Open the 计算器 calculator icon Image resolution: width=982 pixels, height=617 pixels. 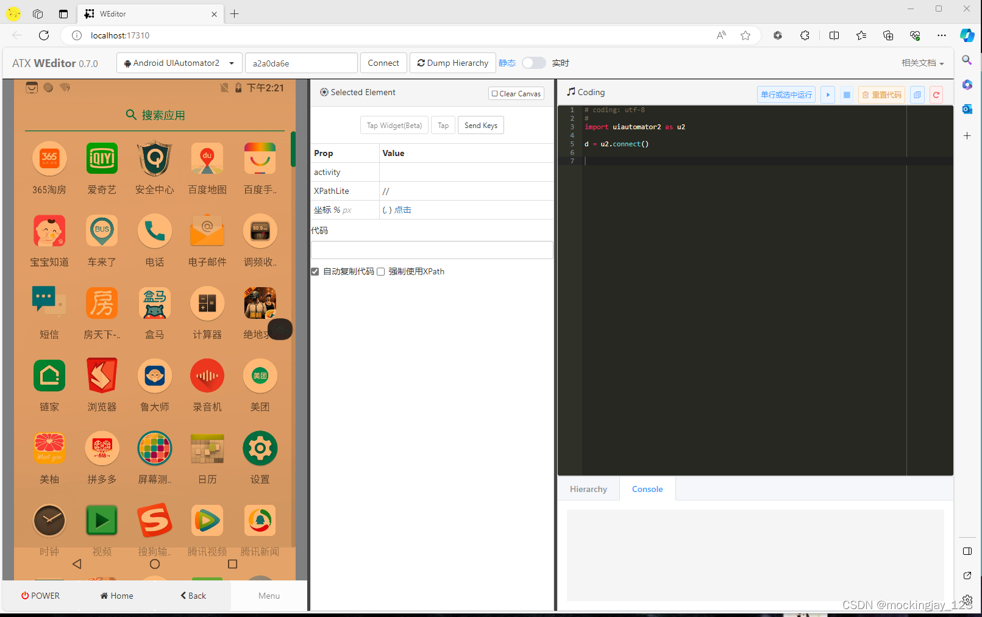[x=207, y=303]
